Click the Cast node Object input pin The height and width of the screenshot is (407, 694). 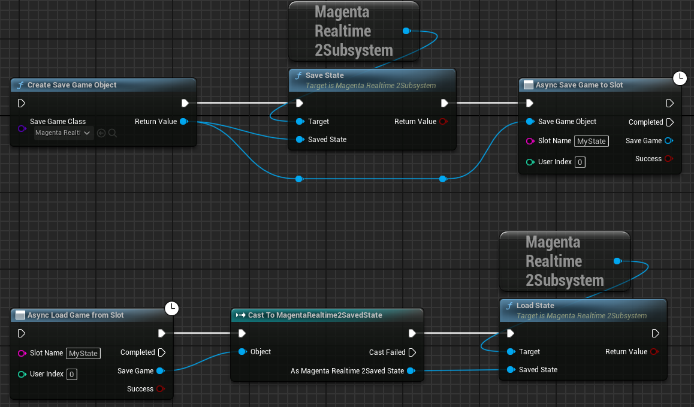(x=242, y=352)
